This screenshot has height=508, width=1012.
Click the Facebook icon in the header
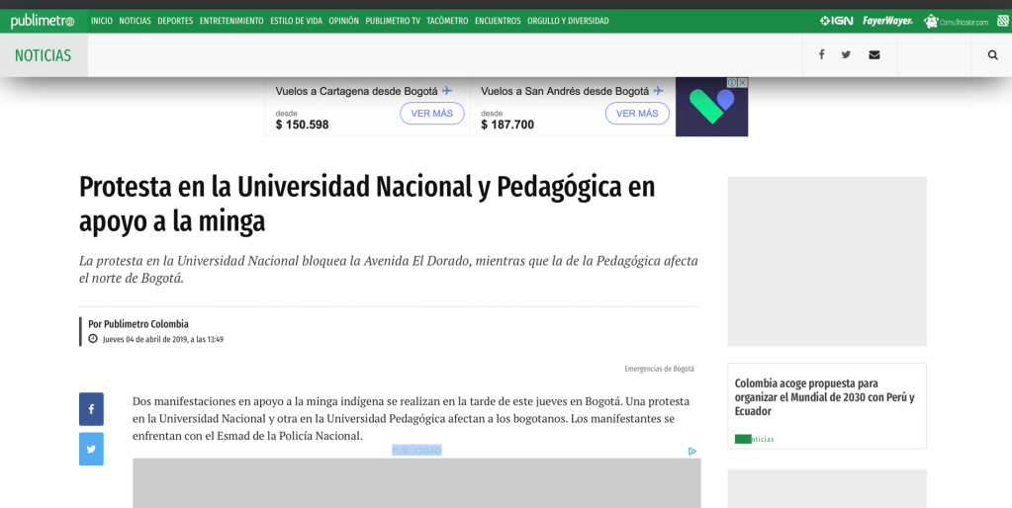point(821,55)
